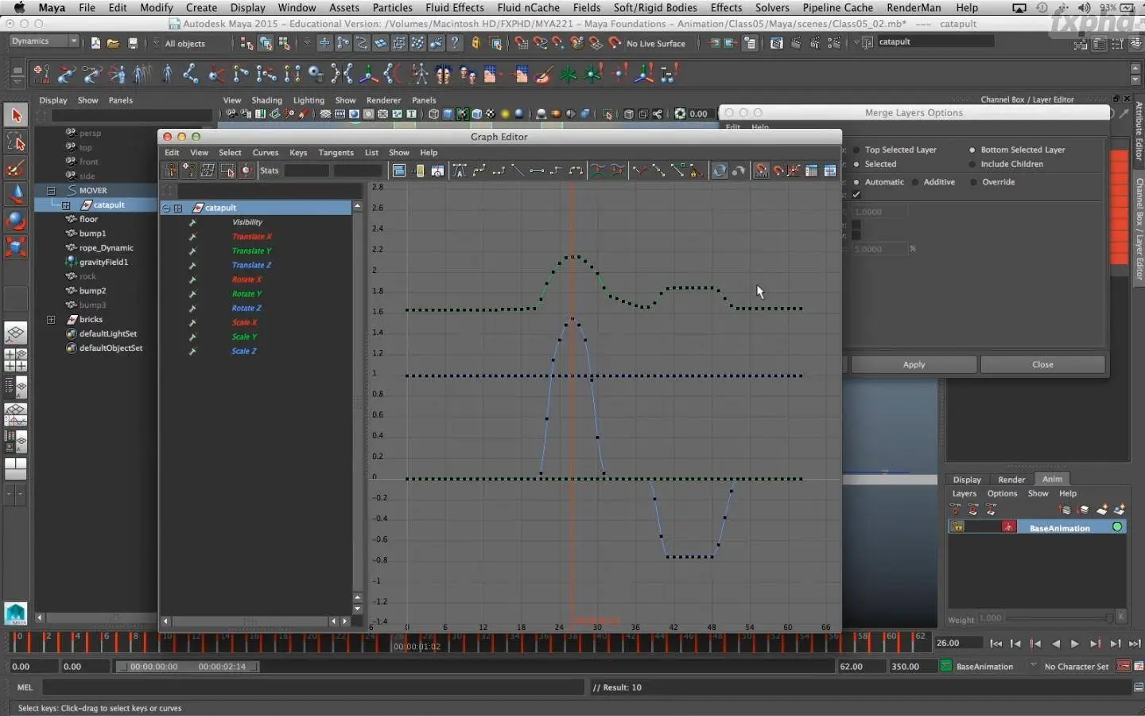Image resolution: width=1145 pixels, height=716 pixels.
Task: Click the Linear tangents icon in Graph Editor
Action: 518,170
